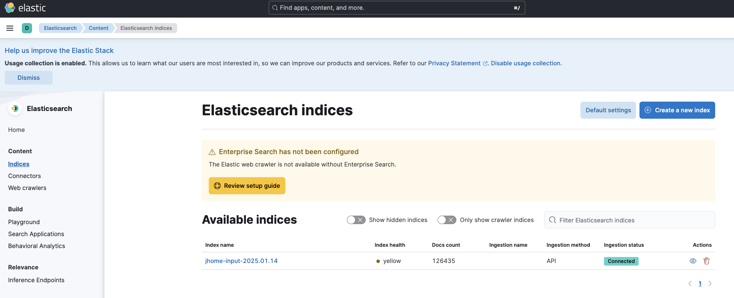This screenshot has width=734, height=298.
Task: Open Playground in the sidebar
Action: (24, 222)
